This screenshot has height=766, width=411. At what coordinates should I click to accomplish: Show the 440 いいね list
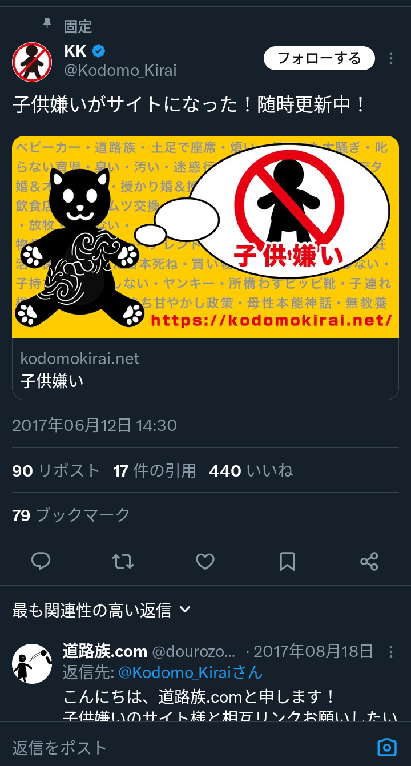click(x=251, y=471)
